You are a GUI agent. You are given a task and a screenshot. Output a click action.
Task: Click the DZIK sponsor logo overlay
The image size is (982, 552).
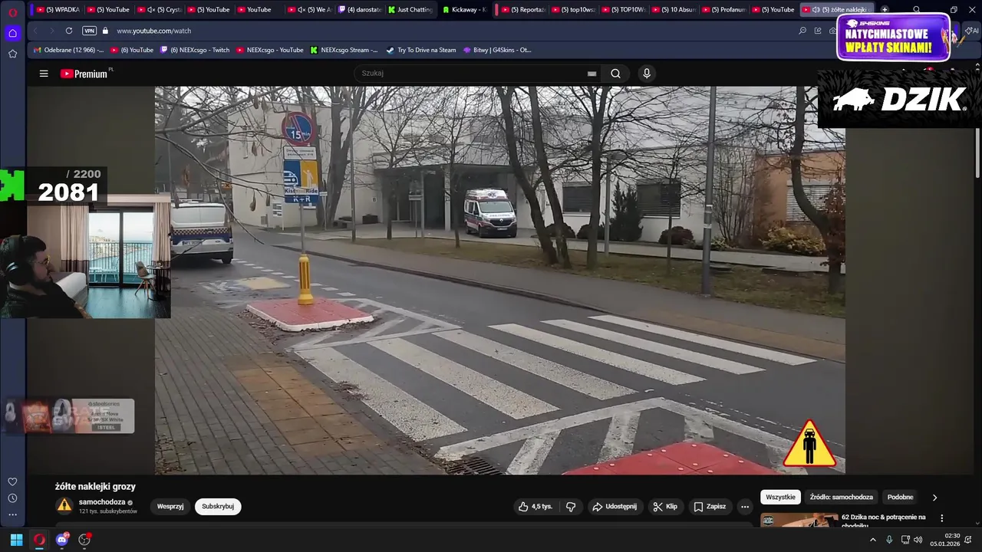click(x=899, y=100)
